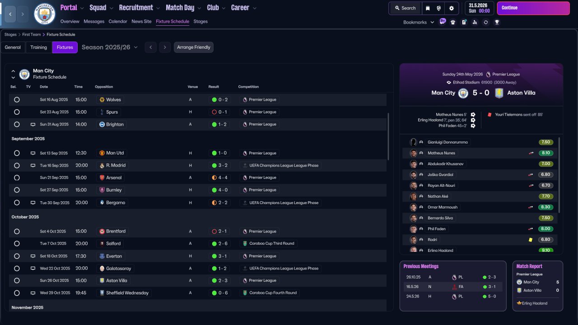Click the Wolves club badge in the fixture list
The image size is (578, 325).
pyautogui.click(x=102, y=100)
